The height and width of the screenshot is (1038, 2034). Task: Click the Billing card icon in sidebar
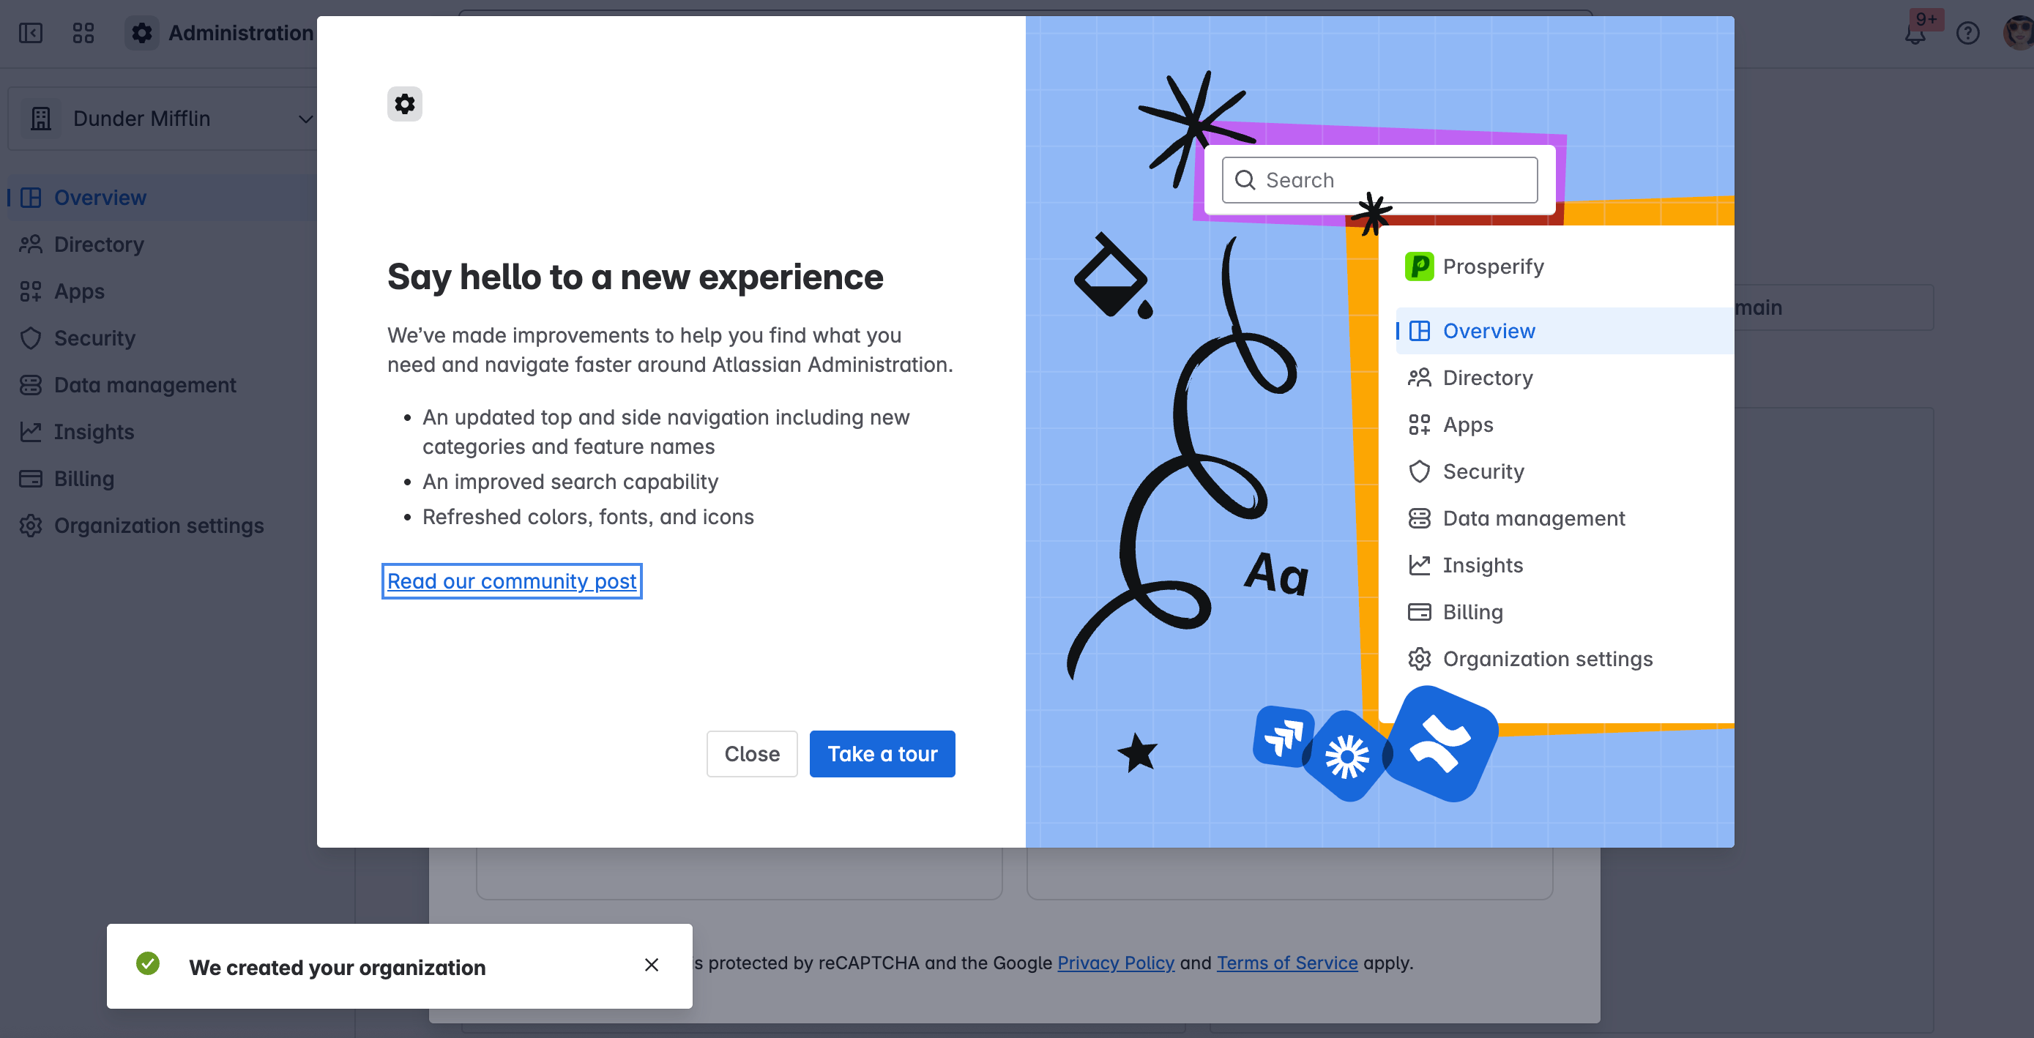(31, 478)
